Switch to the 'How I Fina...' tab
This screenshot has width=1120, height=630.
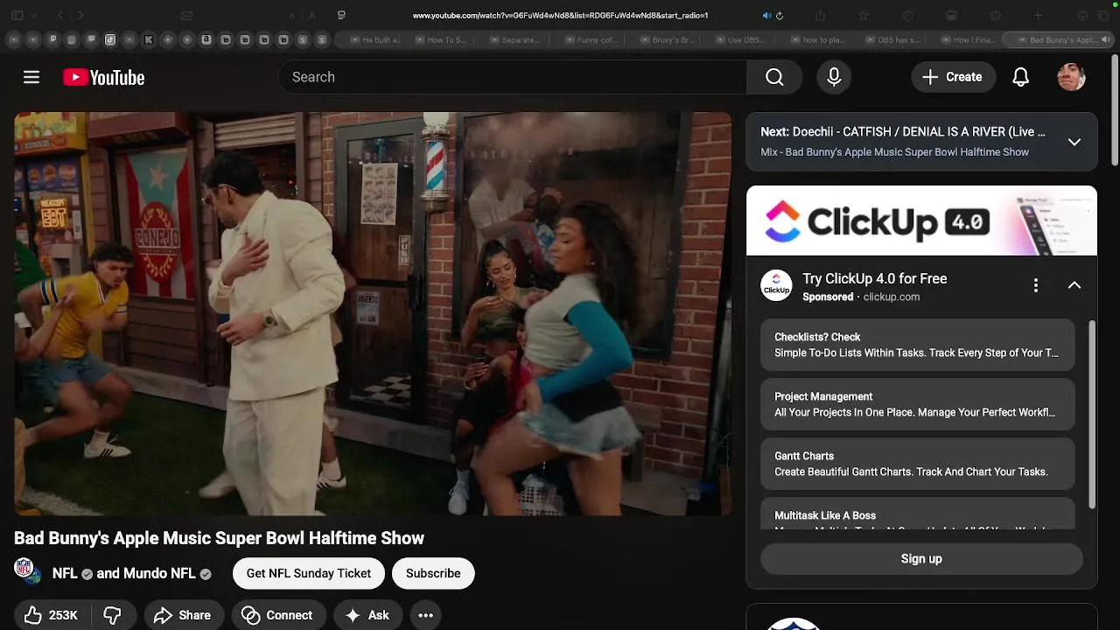[x=966, y=39]
